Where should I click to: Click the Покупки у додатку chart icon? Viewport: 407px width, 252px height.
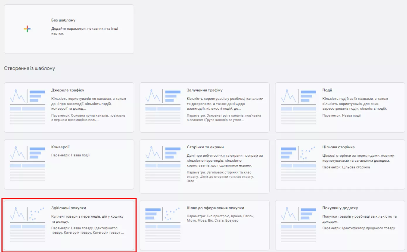(x=298, y=224)
